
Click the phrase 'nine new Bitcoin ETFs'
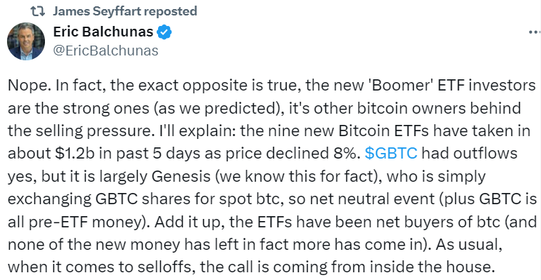348,131
